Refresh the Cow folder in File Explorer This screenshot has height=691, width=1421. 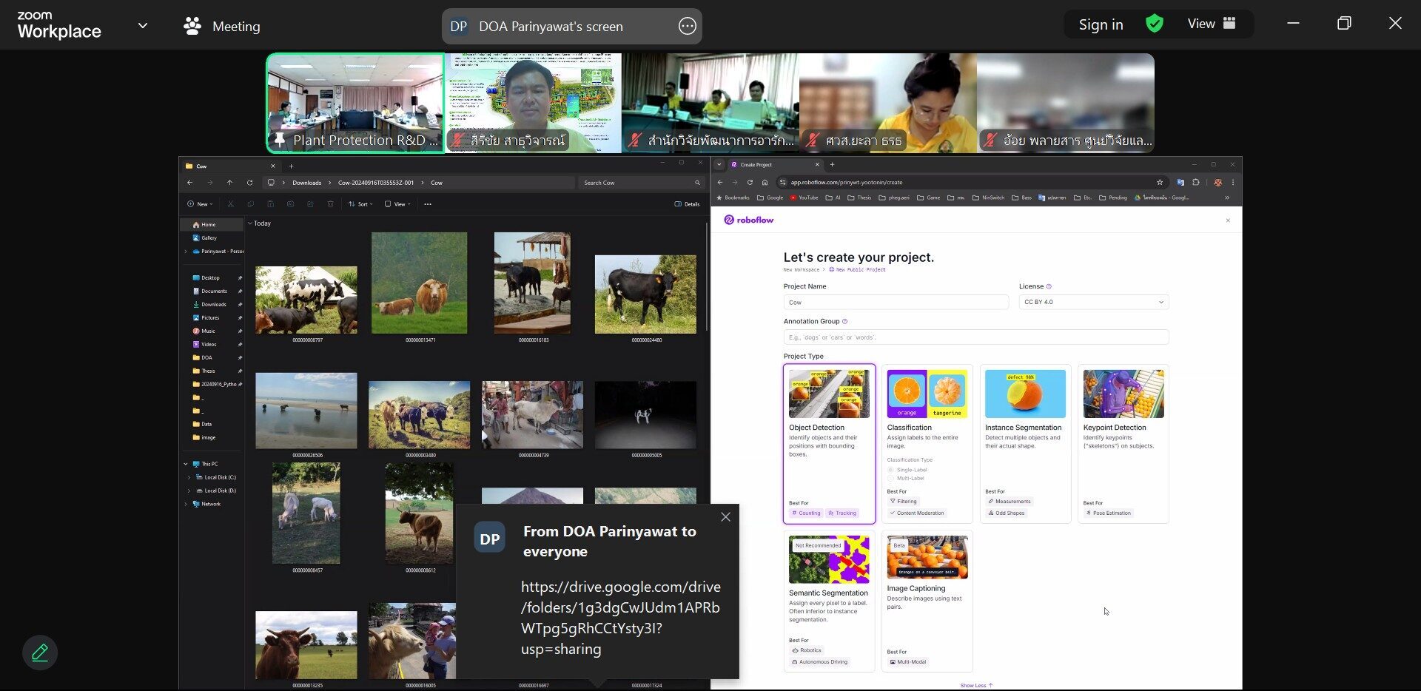click(249, 183)
